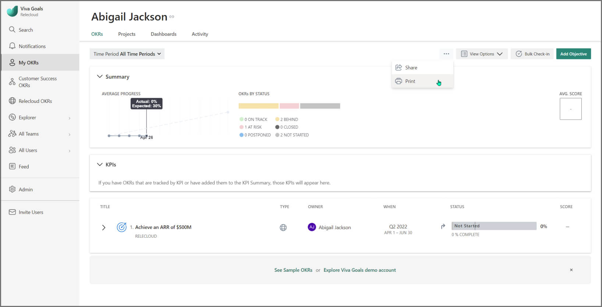Switch to the Dashboards tab
Screen dimensions: 602x307
tap(163, 34)
